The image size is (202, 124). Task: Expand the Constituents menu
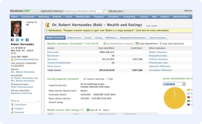29,17
